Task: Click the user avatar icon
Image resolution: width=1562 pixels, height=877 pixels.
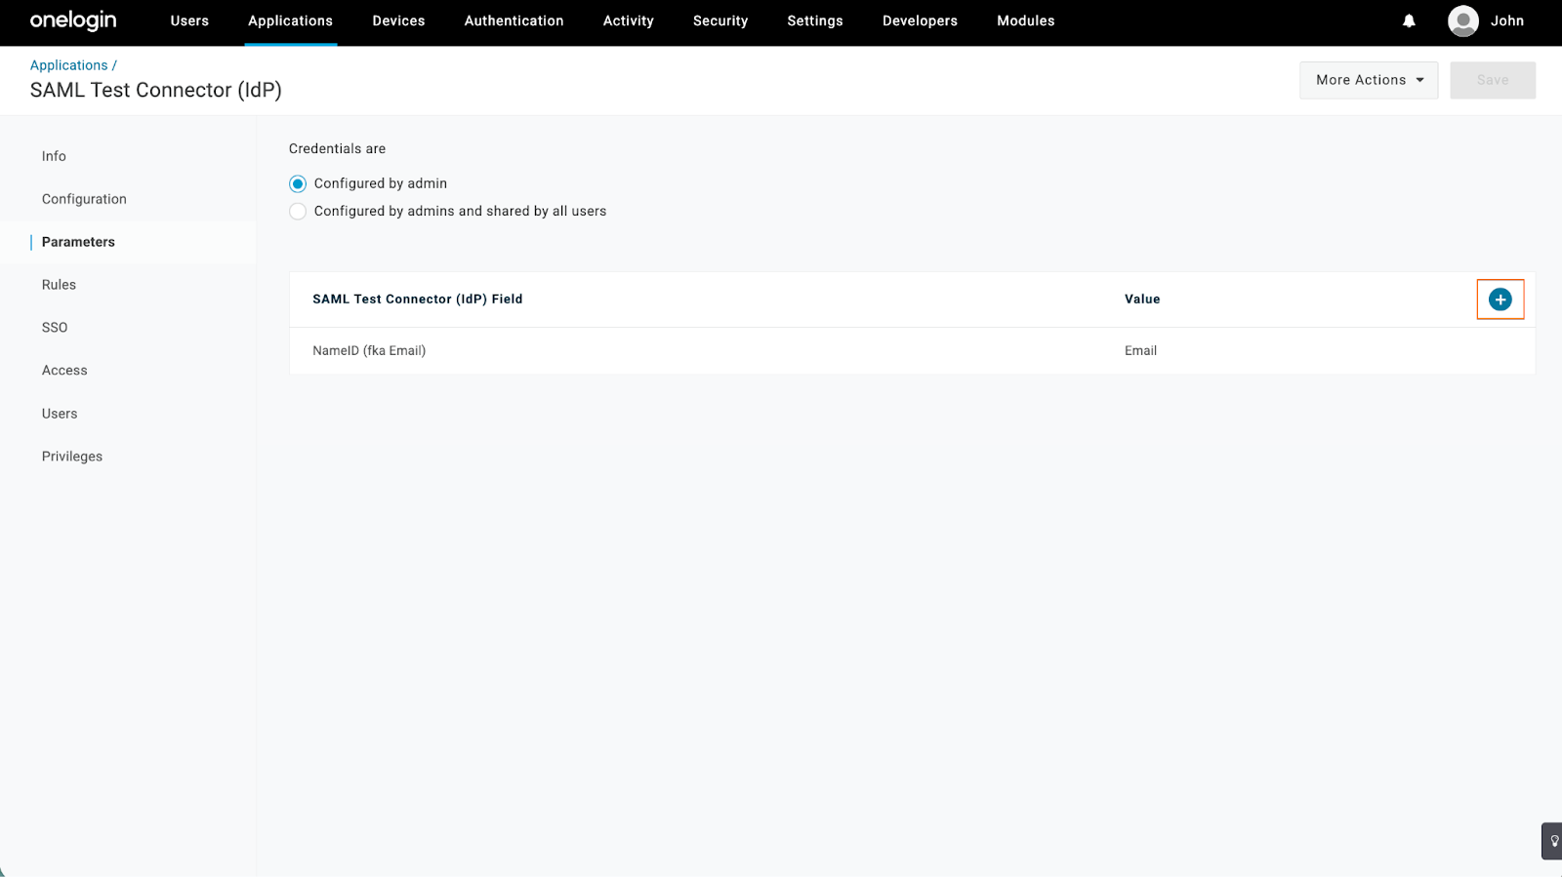Action: click(x=1462, y=20)
